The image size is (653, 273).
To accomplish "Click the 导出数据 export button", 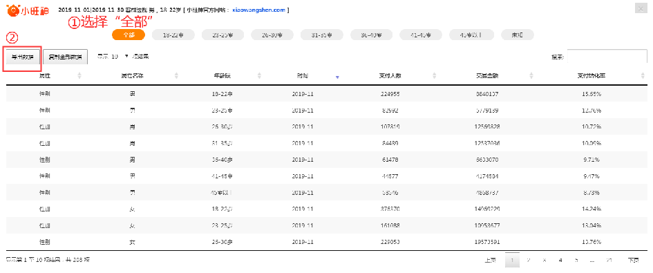I will coord(23,57).
